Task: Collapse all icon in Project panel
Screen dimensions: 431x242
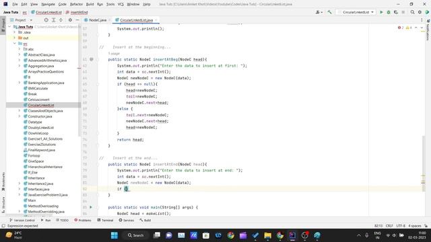Action: pyautogui.click(x=61, y=20)
